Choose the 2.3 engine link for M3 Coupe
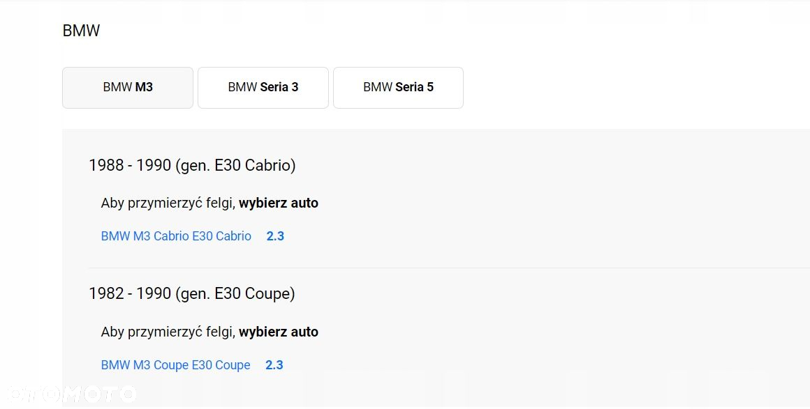Viewport: 810px width, 409px height. coord(274,365)
